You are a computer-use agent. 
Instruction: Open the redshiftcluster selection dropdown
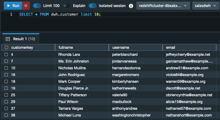click(x=163, y=6)
